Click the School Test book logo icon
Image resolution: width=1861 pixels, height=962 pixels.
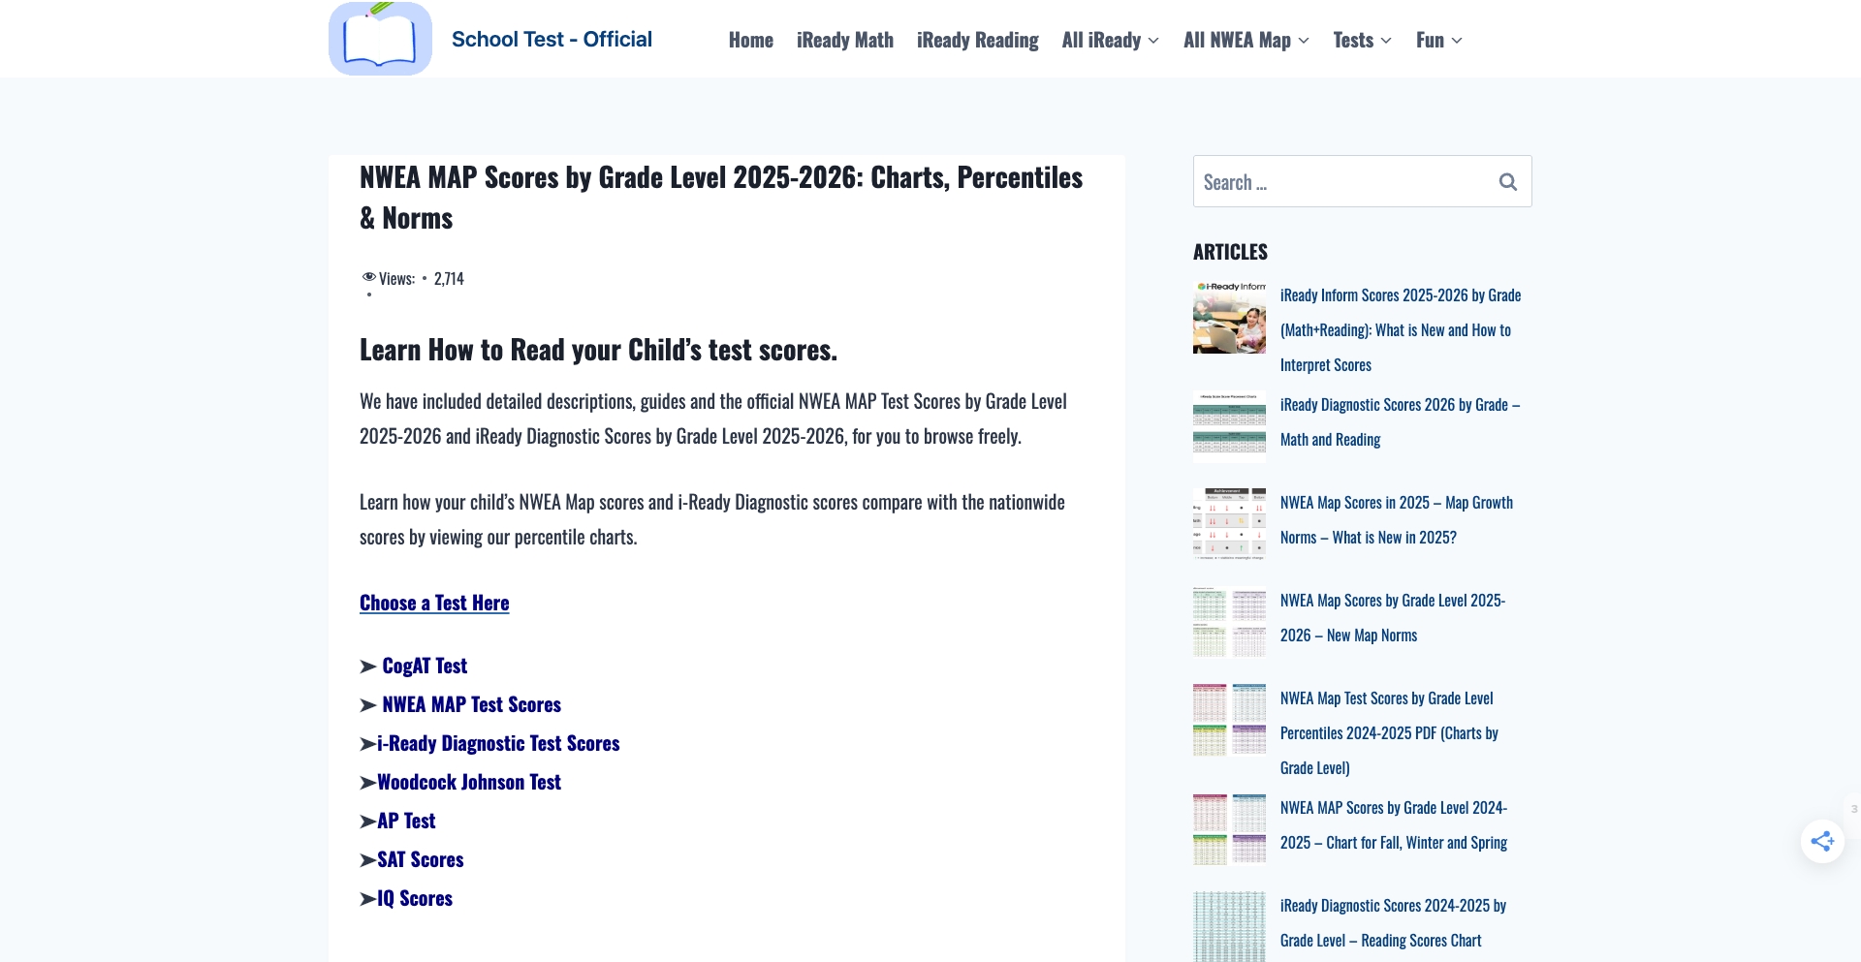point(380,38)
